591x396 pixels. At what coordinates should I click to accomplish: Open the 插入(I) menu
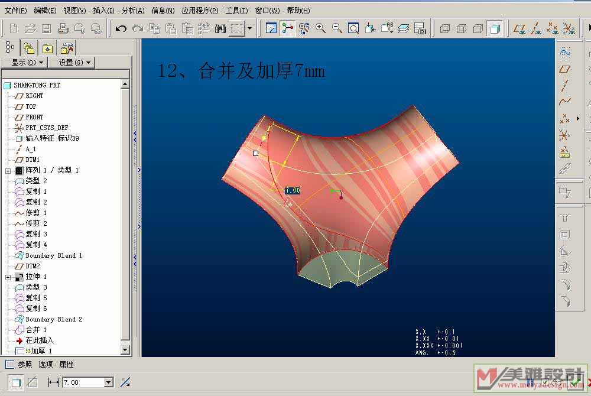[x=103, y=11]
